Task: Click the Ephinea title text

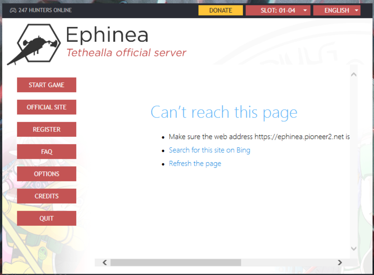Action: (x=107, y=34)
